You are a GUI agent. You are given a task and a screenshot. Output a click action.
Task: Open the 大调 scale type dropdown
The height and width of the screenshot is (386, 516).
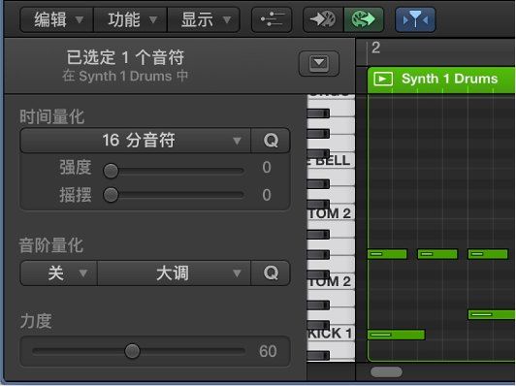(x=174, y=273)
